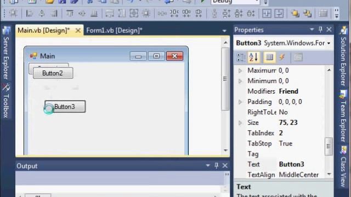The image size is (351, 197).
Task: Open the Server Explorer side tab
Action: point(6,53)
